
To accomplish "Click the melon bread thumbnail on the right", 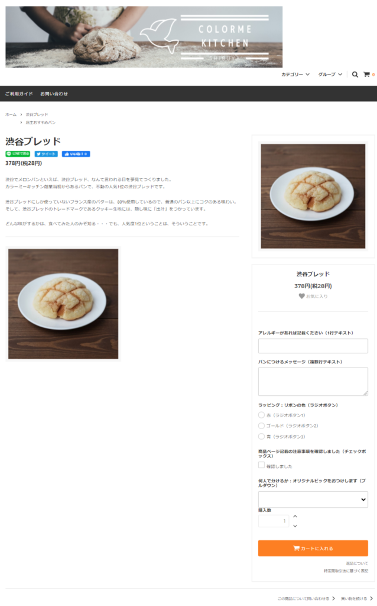I will click(313, 196).
